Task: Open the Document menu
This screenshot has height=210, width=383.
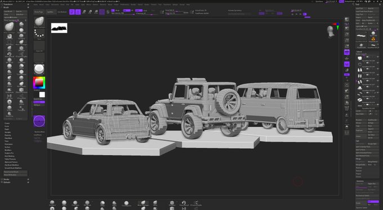Action: click(55, 4)
